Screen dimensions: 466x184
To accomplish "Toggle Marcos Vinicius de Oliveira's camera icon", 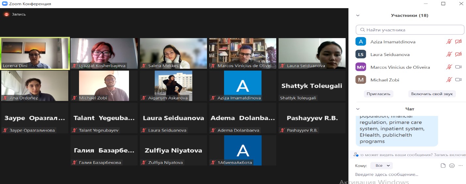I will tap(458, 67).
